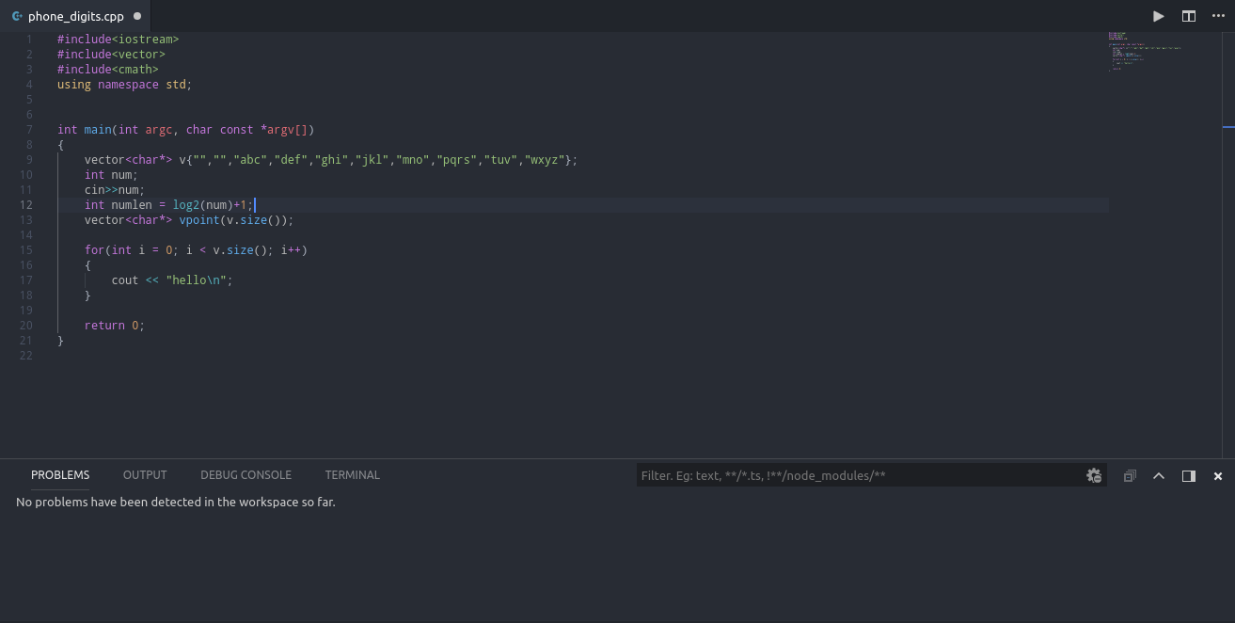Image resolution: width=1235 pixels, height=623 pixels.
Task: Move the panel to the right side
Action: 1189,475
